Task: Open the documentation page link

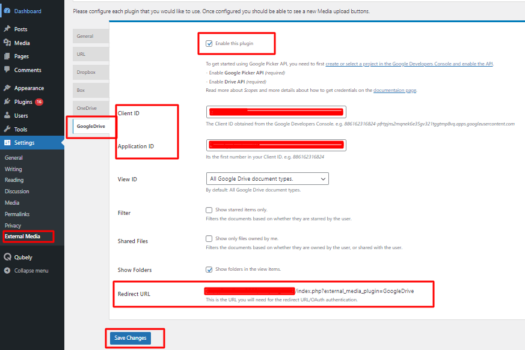Action: click(x=395, y=90)
